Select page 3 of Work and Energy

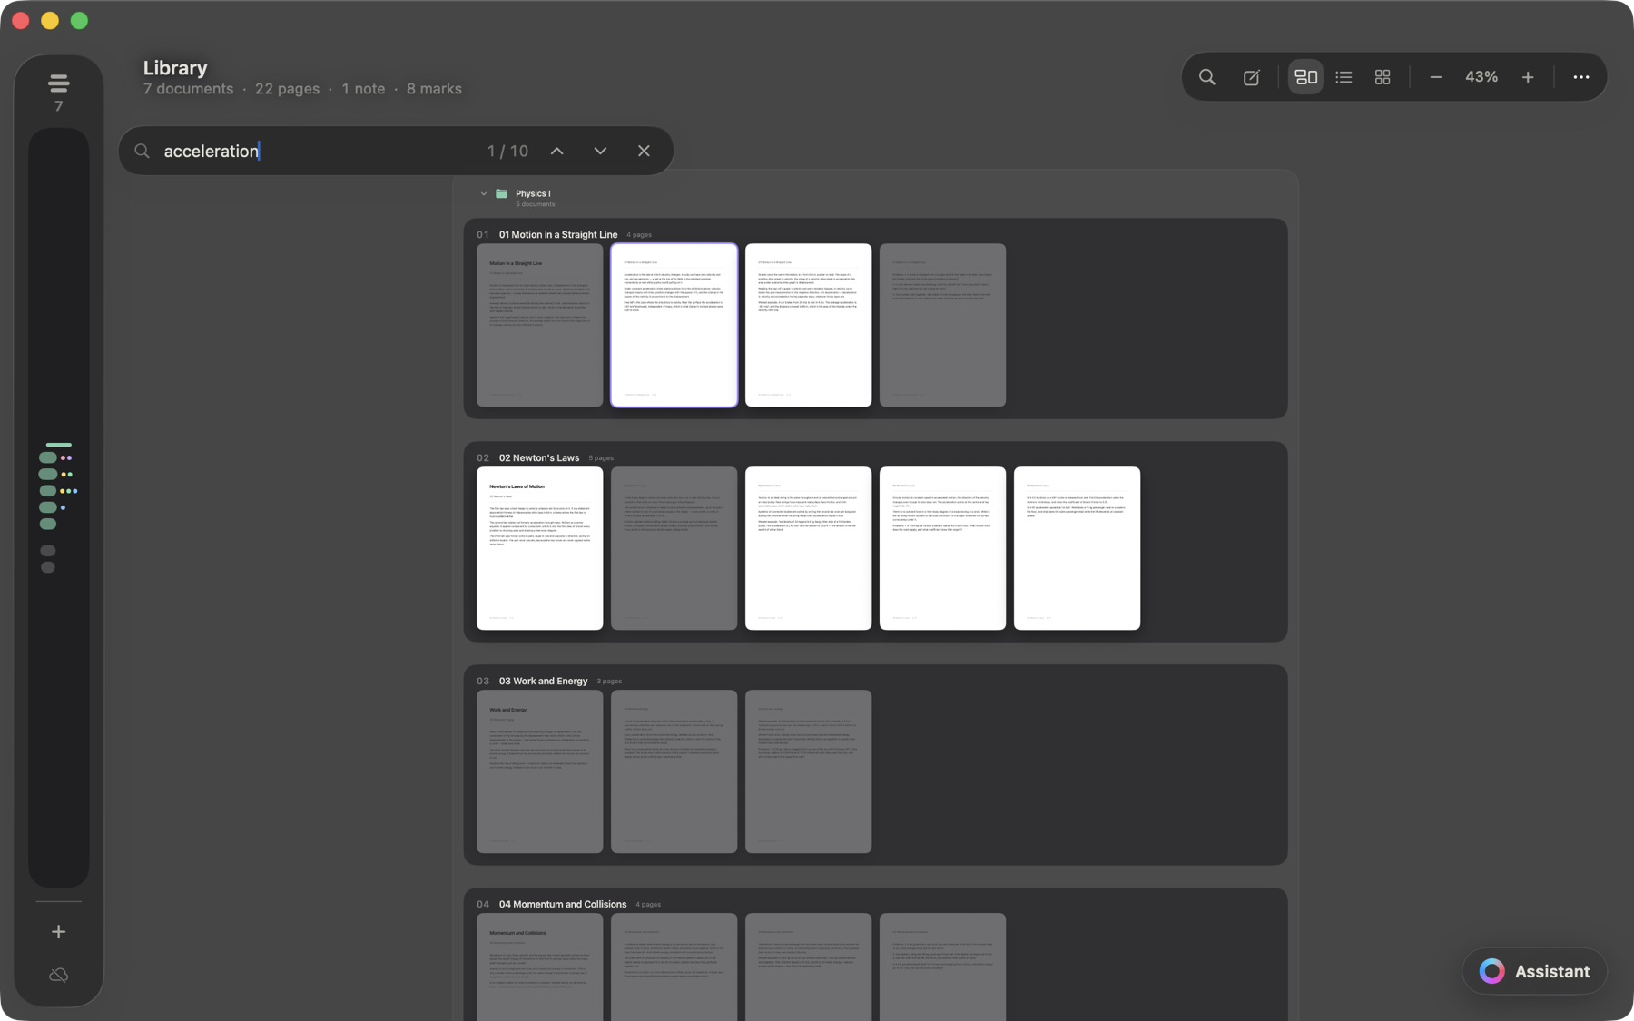click(x=808, y=771)
